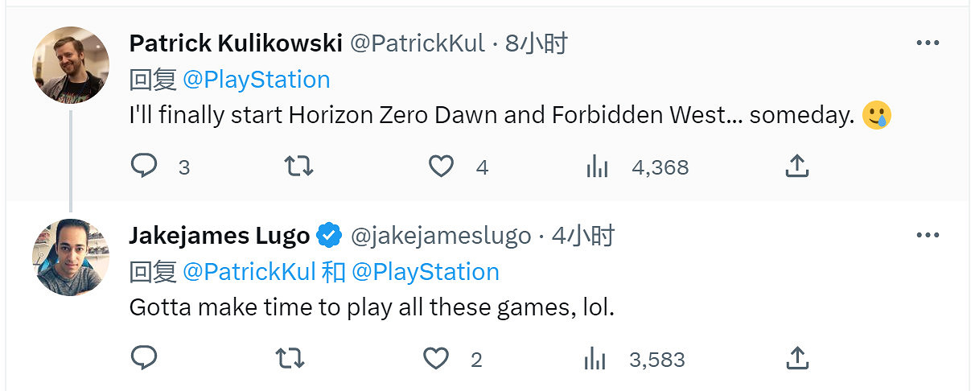Click the @PatrickKul mention in Lugo's reply
Image resolution: width=971 pixels, height=391 pixels.
click(248, 272)
